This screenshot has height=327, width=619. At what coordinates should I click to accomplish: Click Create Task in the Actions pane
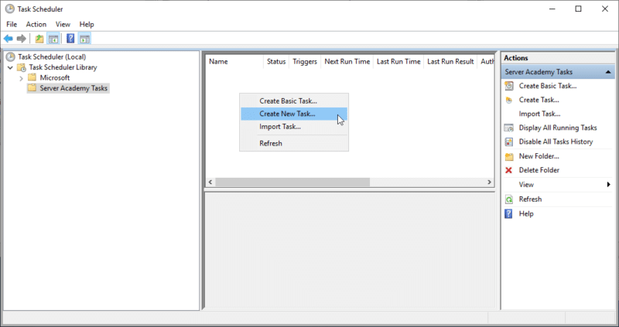[539, 100]
